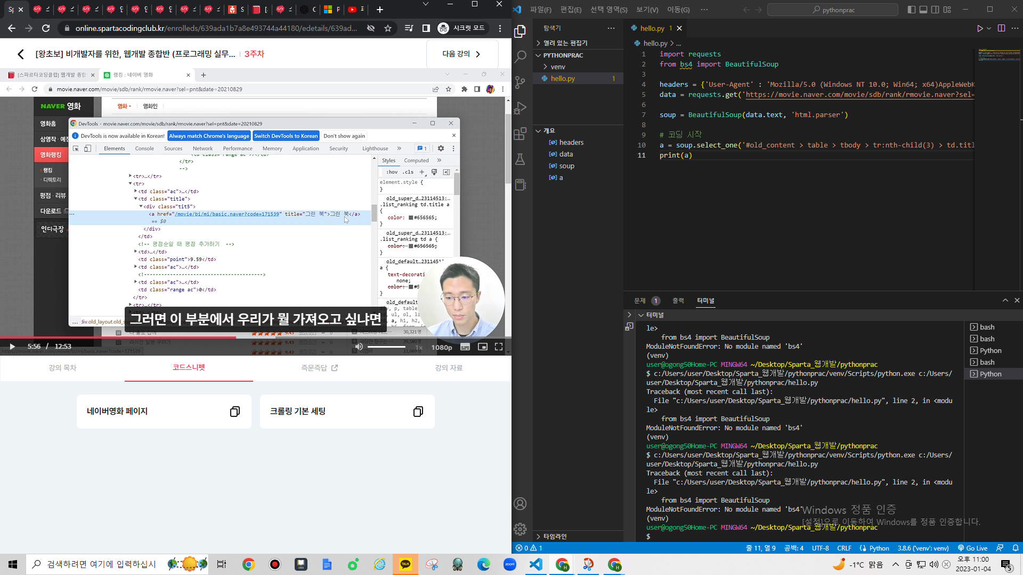Image resolution: width=1023 pixels, height=575 pixels.
Task: Open the run options dropdown arrow
Action: [x=989, y=28]
